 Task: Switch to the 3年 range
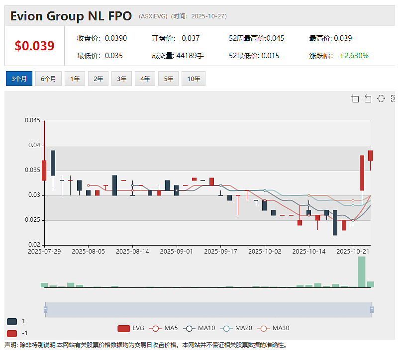pos(122,79)
